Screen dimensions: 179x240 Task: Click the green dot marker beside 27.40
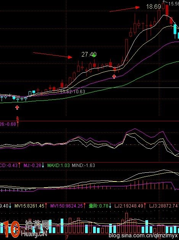94,55
